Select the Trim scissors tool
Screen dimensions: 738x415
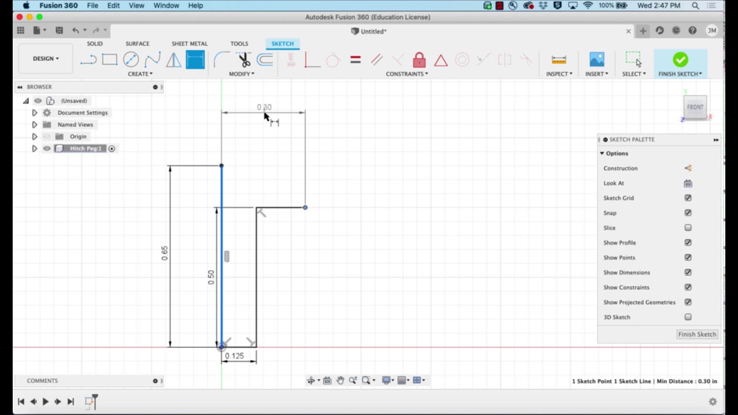244,59
